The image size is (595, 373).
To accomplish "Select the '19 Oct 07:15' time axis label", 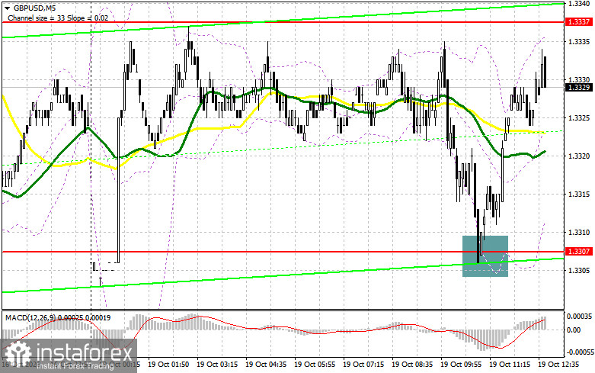I will coord(363,365).
